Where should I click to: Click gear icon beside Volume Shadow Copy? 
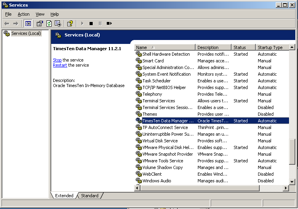(x=139, y=167)
